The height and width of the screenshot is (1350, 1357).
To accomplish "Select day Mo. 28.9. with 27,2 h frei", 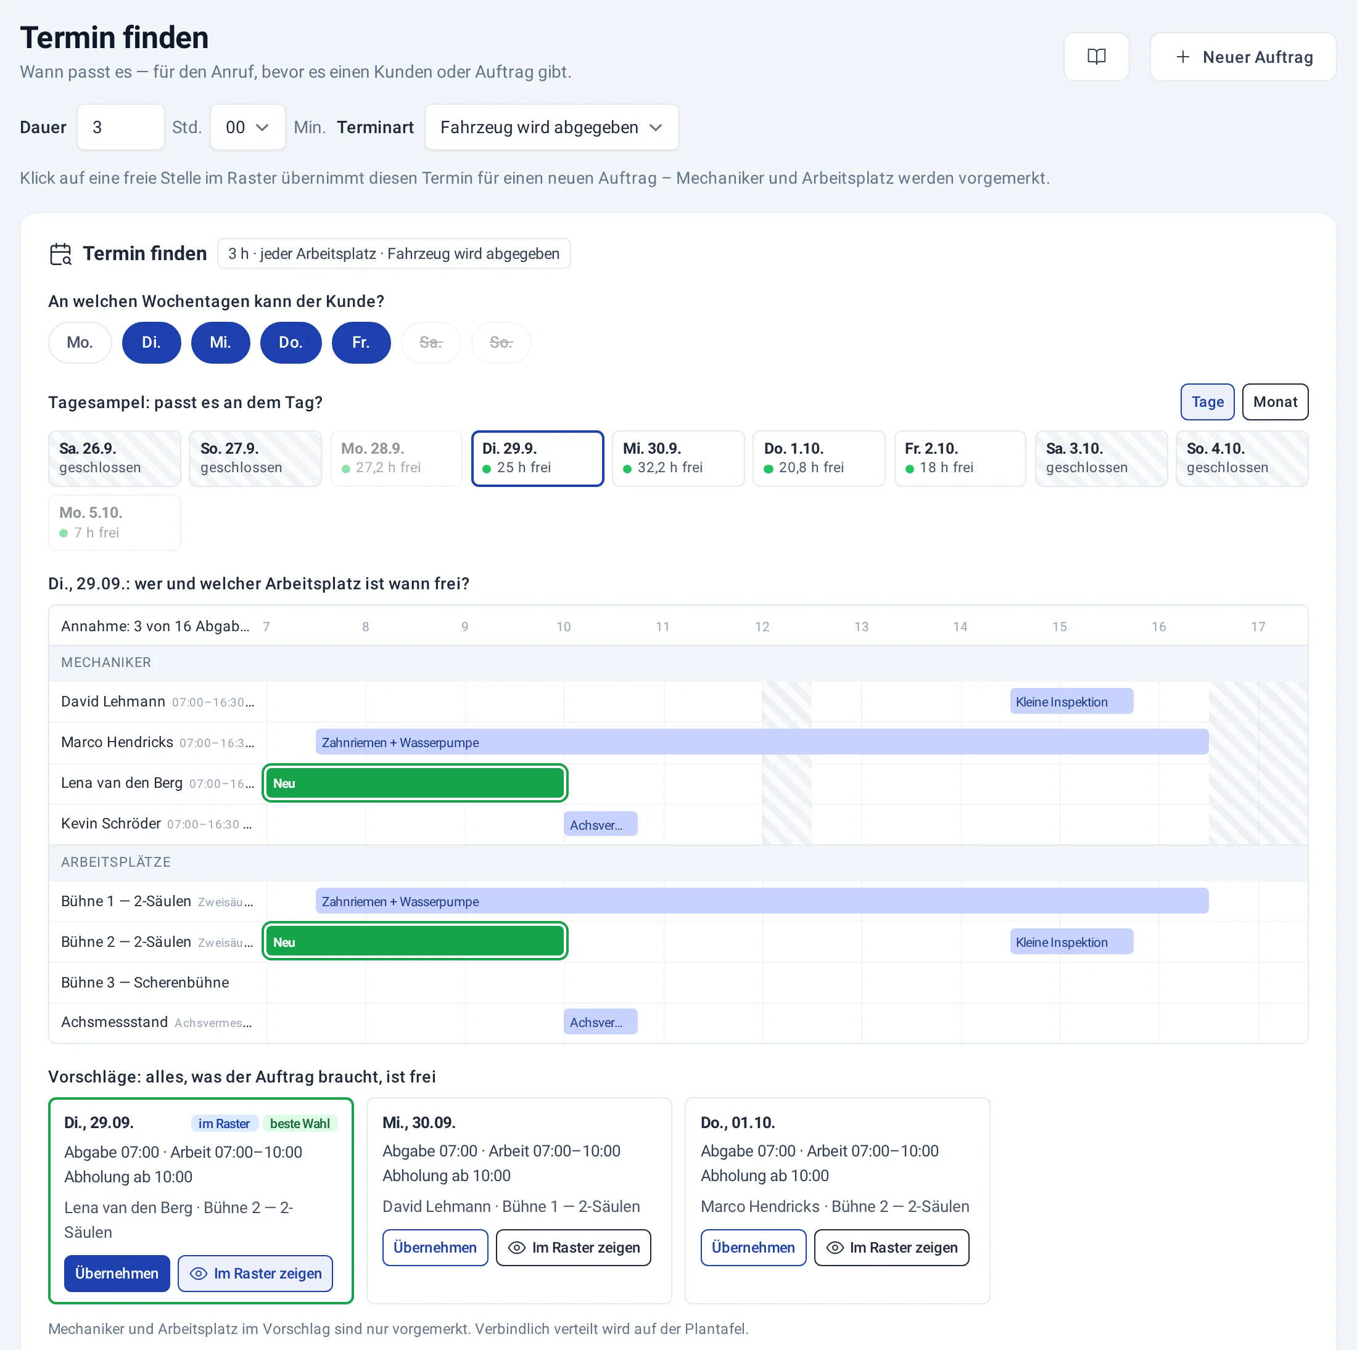I will [x=396, y=459].
